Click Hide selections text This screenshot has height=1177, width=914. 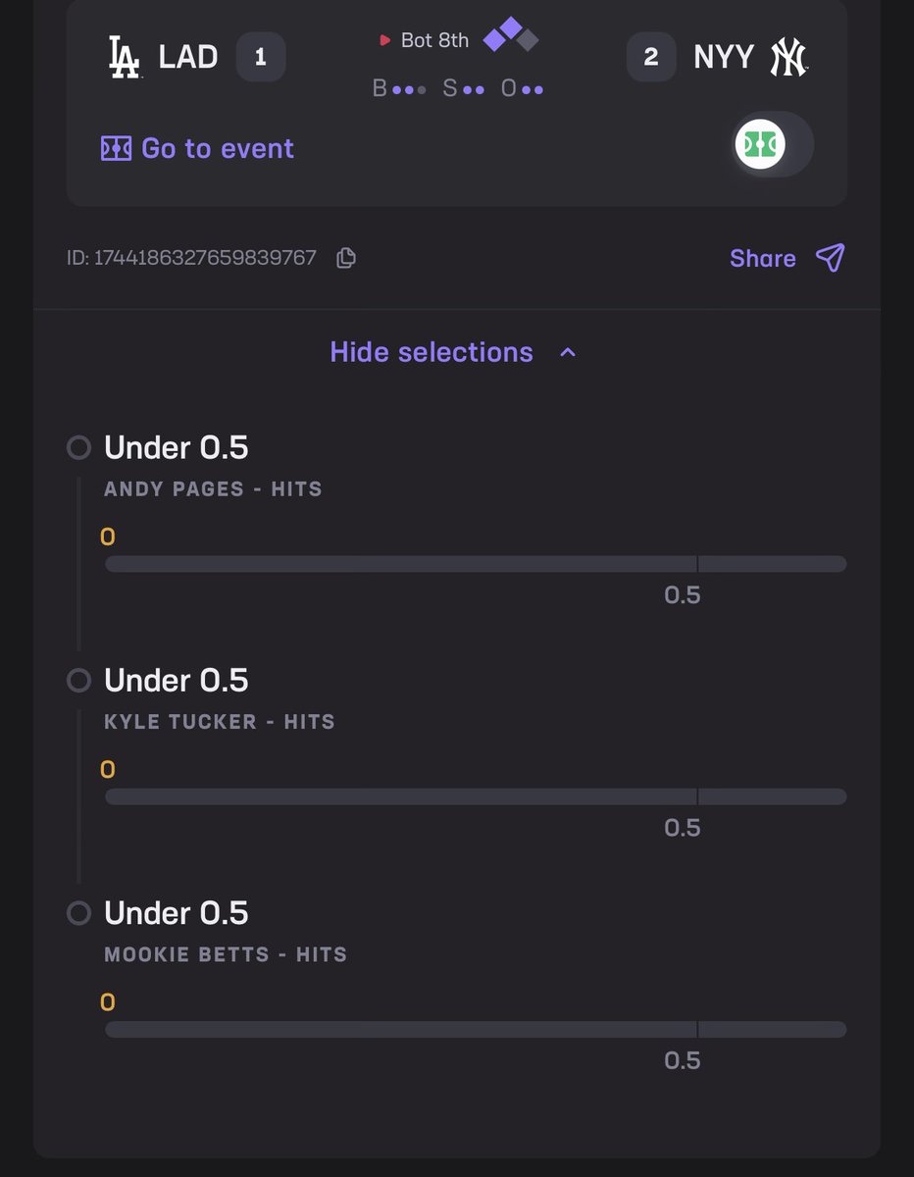(x=432, y=352)
